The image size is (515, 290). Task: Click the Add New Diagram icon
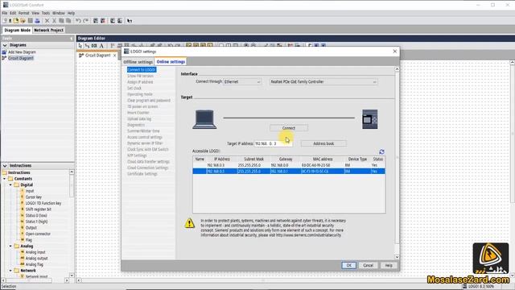point(4,52)
